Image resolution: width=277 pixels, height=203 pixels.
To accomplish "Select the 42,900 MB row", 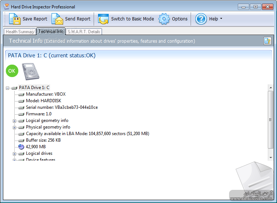I will [36, 147].
